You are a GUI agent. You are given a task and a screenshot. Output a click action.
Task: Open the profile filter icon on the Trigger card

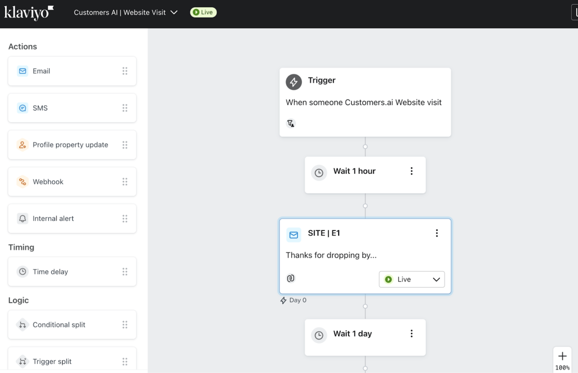[291, 123]
